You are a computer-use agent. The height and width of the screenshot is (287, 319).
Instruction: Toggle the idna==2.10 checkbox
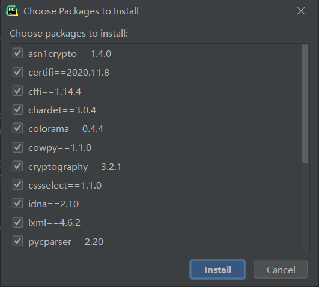[17, 204]
